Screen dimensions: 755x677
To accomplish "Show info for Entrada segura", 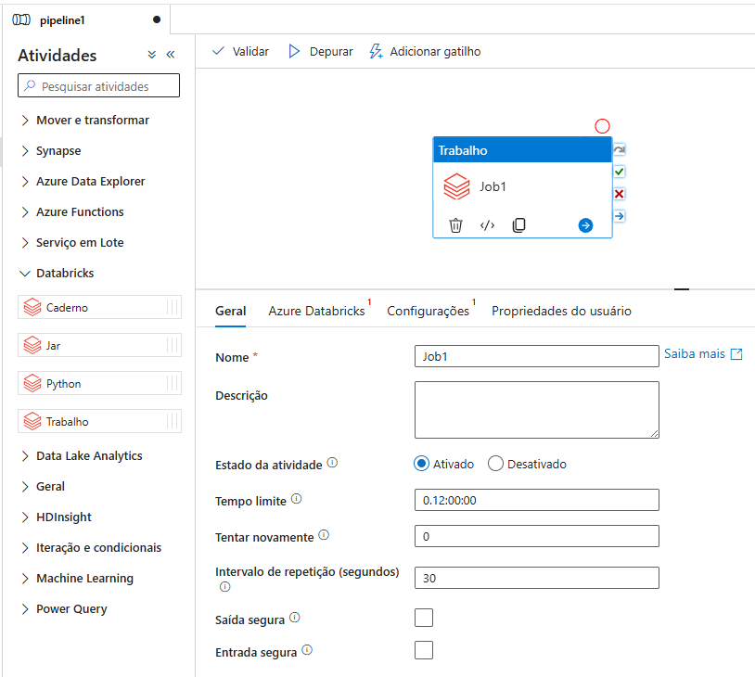I will pyautogui.click(x=307, y=650).
